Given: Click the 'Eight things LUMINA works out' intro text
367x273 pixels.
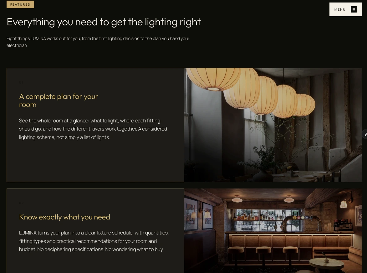Looking at the screenshot, I should (x=98, y=42).
